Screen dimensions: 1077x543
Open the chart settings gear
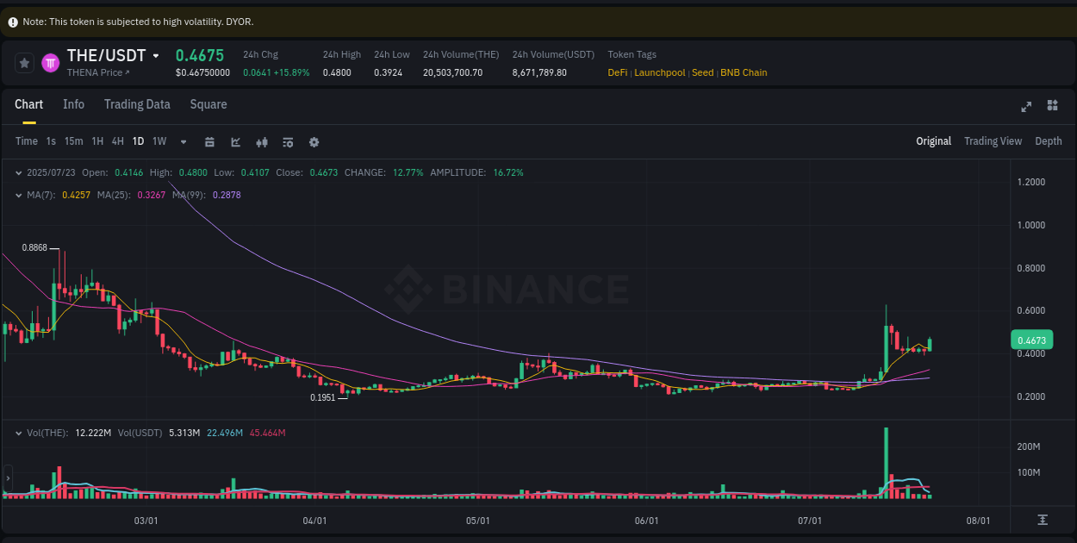coord(314,140)
